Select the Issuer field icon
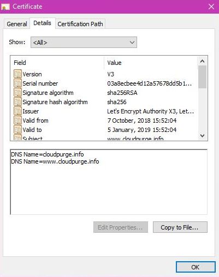This screenshot has height=277, width=219. pyautogui.click(x=17, y=111)
